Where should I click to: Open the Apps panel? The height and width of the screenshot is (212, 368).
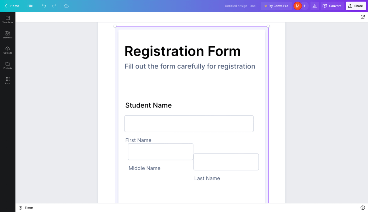(8, 81)
